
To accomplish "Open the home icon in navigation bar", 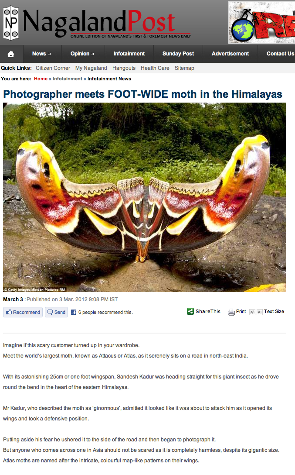I will tap(11, 54).
